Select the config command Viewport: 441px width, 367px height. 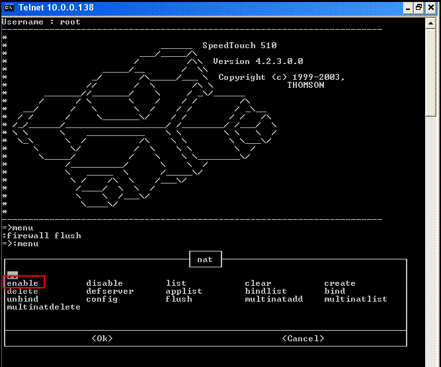click(102, 299)
